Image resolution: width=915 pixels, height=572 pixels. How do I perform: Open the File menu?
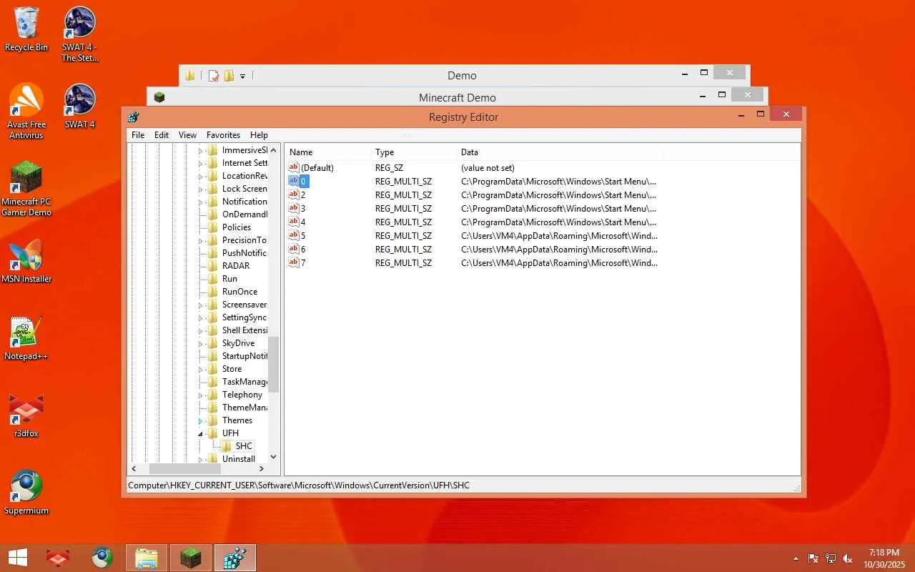pyautogui.click(x=138, y=135)
